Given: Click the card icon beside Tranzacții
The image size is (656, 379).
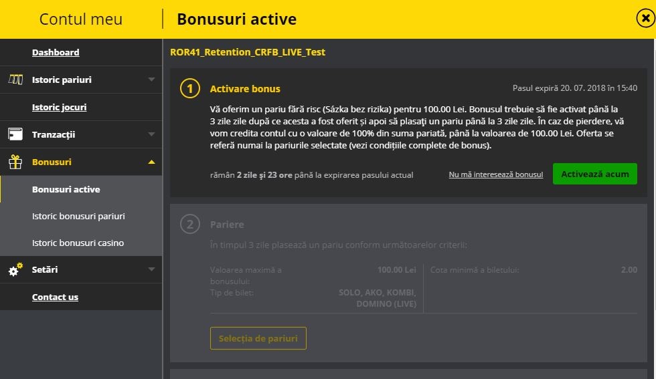Looking at the screenshot, I should [15, 134].
